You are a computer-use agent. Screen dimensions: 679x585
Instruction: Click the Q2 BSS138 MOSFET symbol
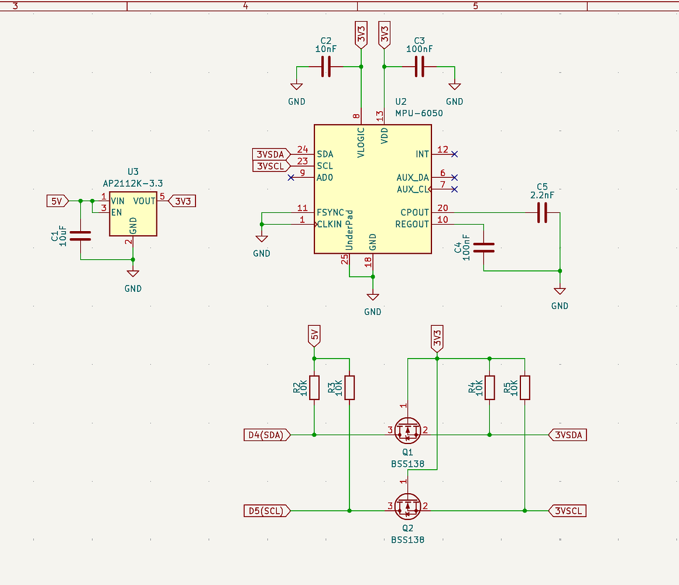click(x=407, y=507)
